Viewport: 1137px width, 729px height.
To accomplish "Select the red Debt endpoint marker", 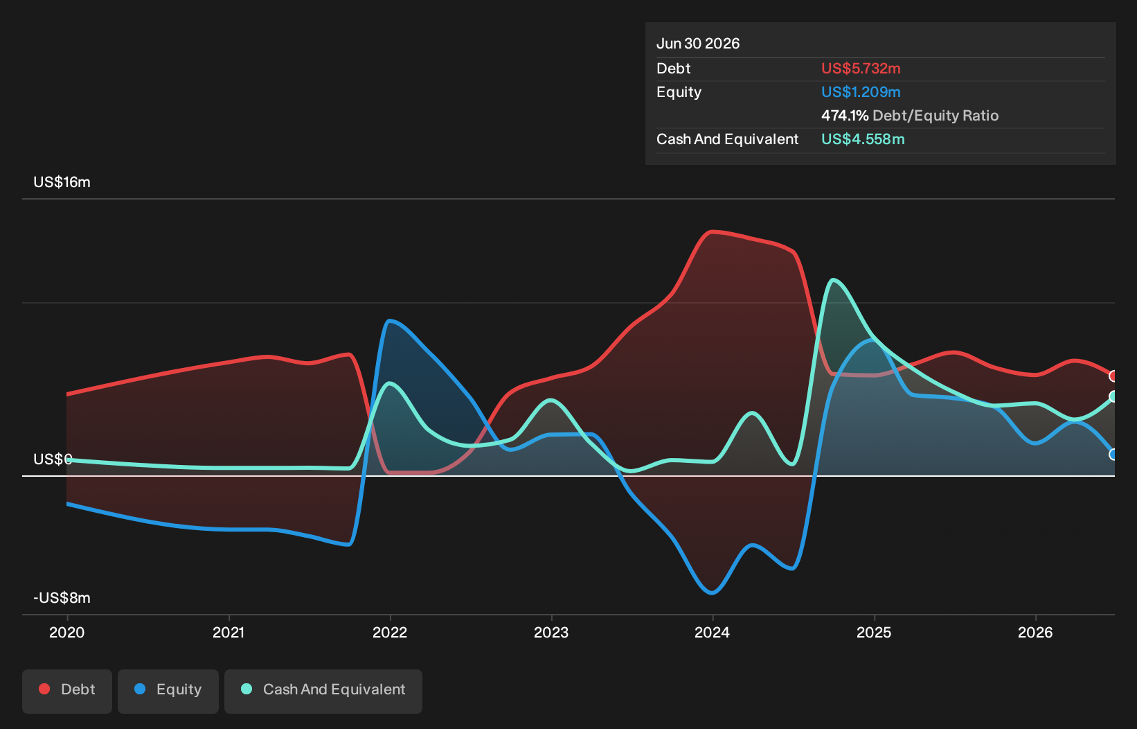I will [x=1113, y=376].
